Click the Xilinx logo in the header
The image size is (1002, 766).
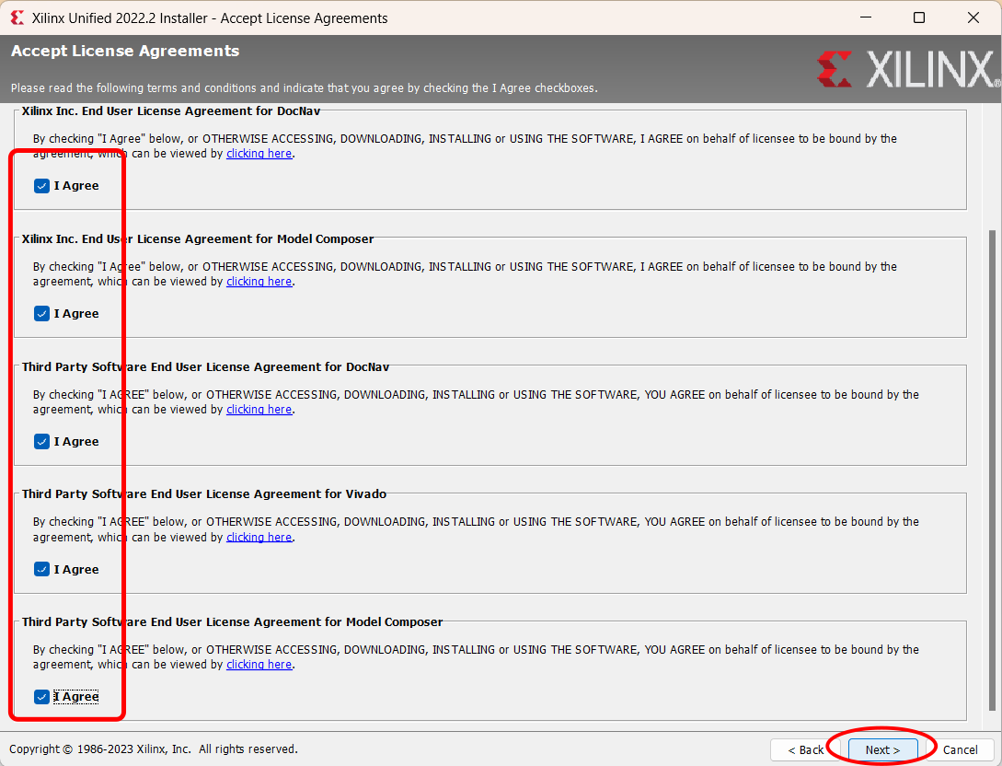pyautogui.click(x=906, y=67)
